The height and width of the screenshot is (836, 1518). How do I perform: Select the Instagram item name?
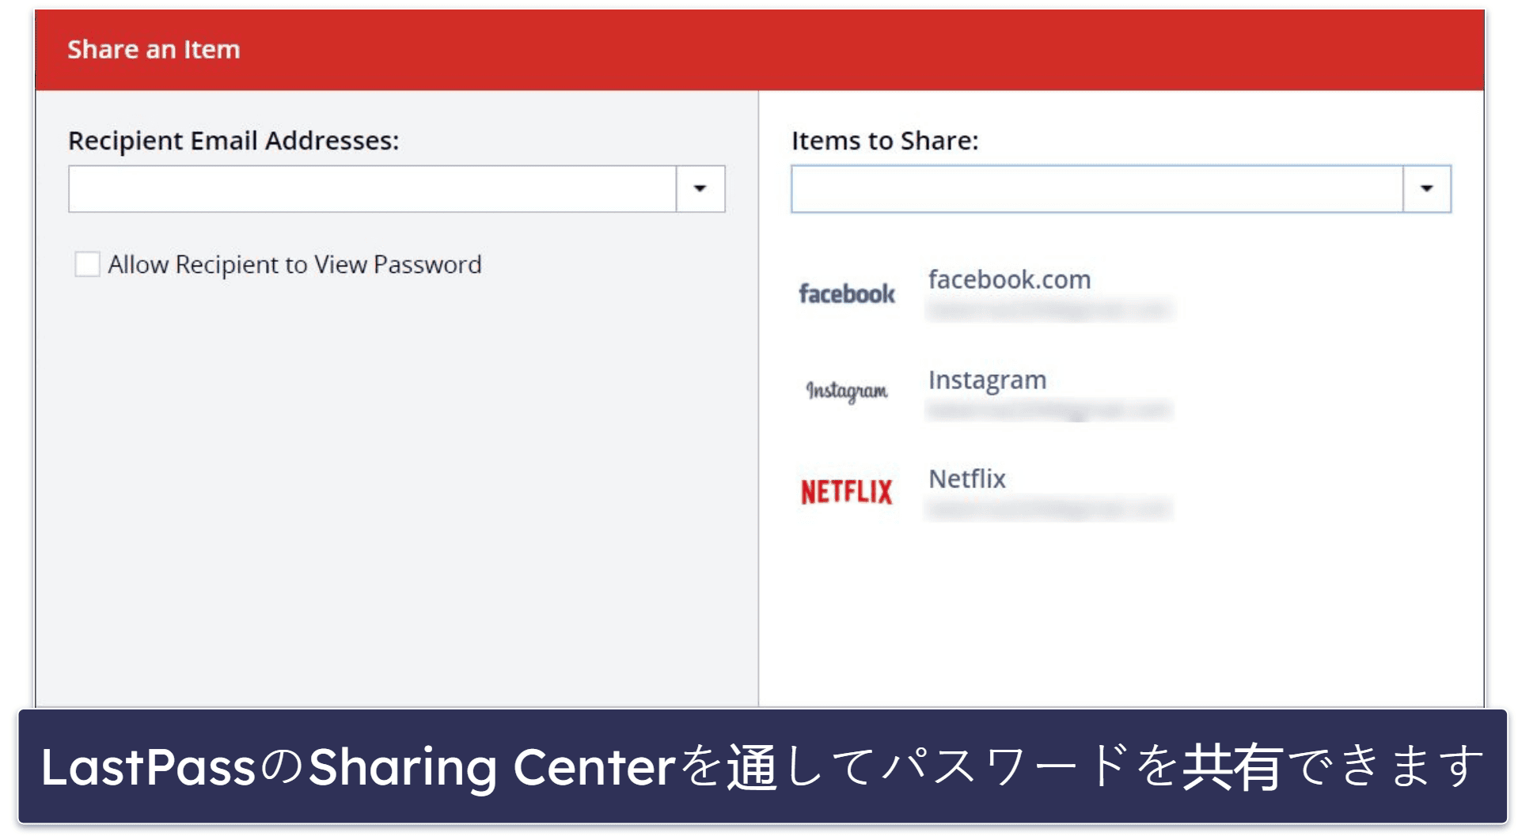pyautogui.click(x=987, y=380)
